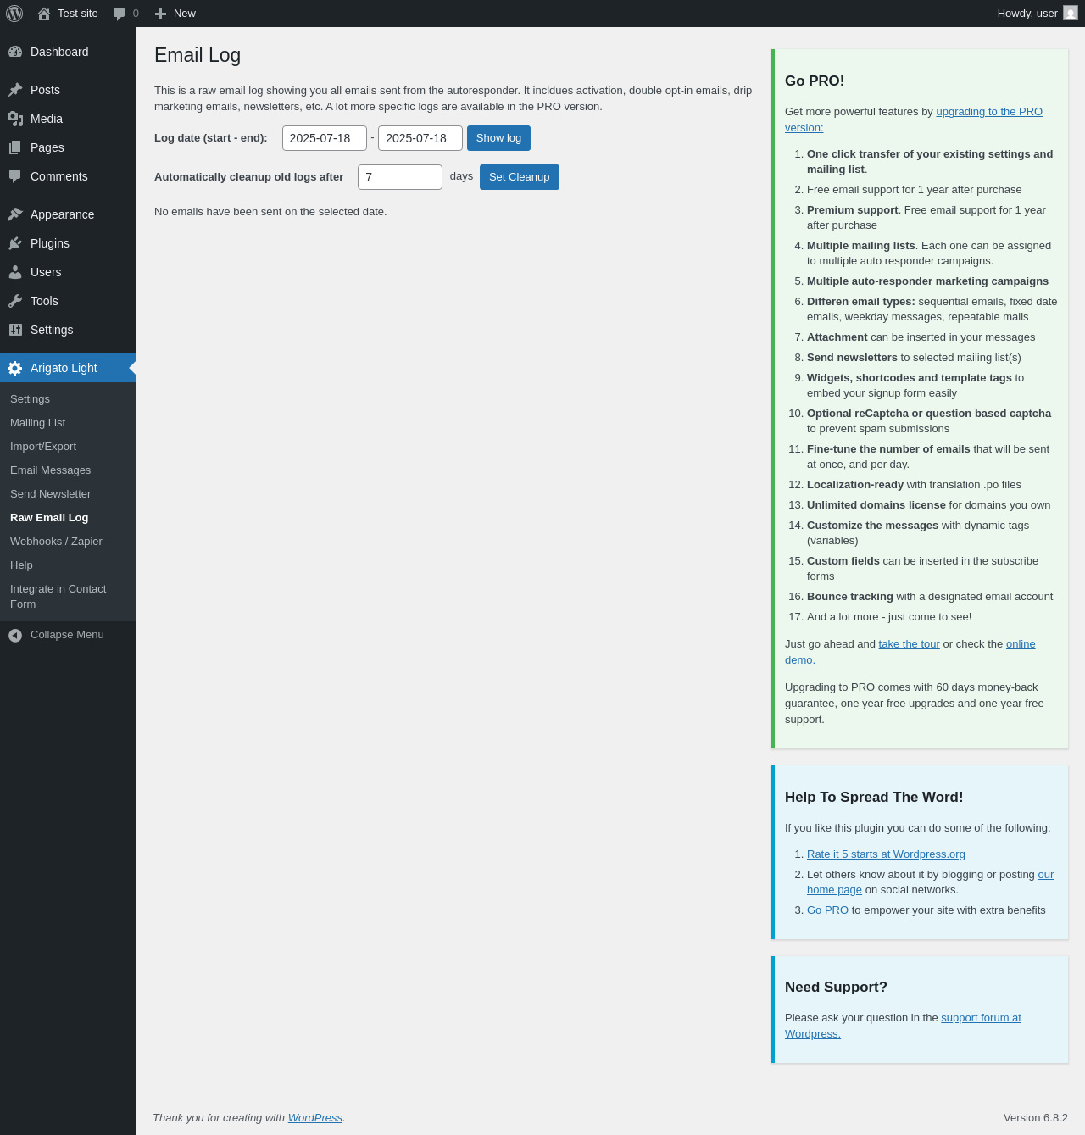Open the Email Messages submenu

pyautogui.click(x=50, y=470)
